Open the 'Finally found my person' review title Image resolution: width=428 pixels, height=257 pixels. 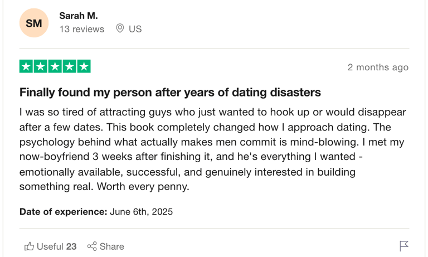170,93
